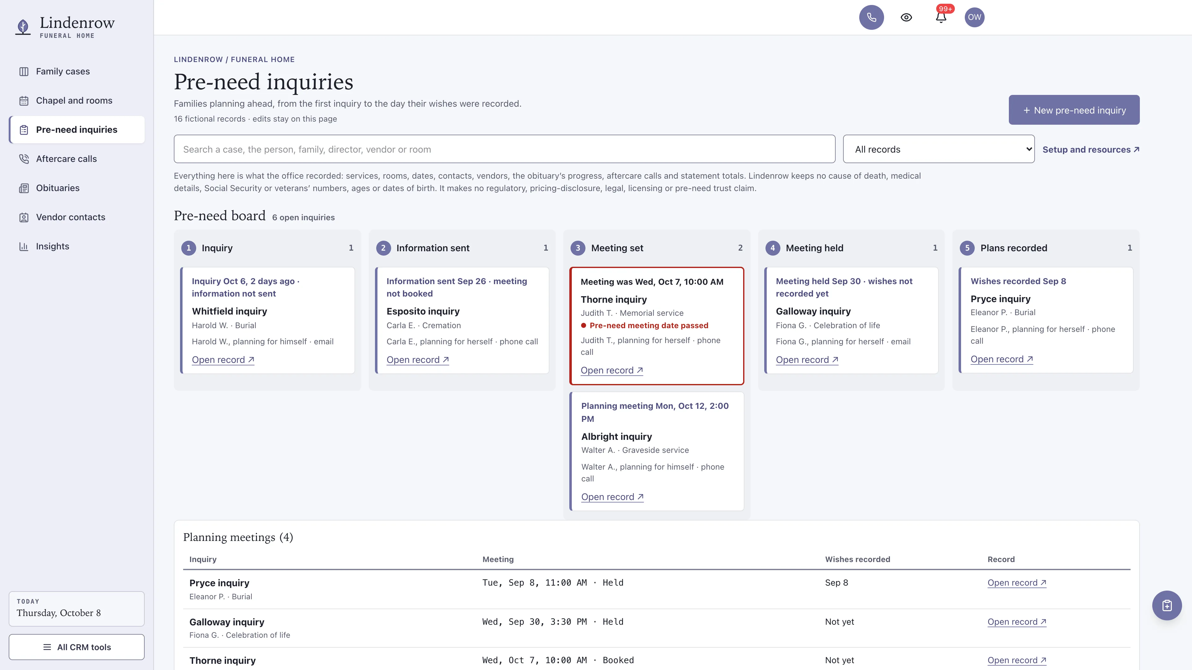Click the Insights bar chart icon
The height and width of the screenshot is (670, 1192).
[24, 247]
